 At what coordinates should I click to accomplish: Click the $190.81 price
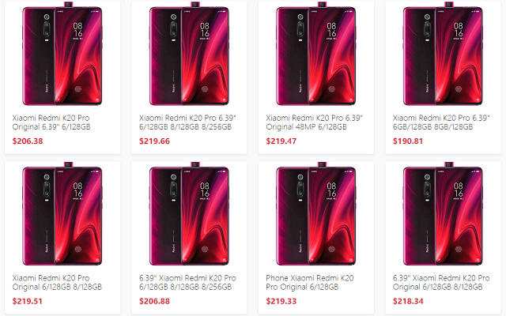pyautogui.click(x=408, y=141)
